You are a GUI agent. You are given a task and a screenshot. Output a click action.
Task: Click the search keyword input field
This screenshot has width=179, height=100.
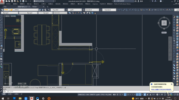(x=124, y=1)
